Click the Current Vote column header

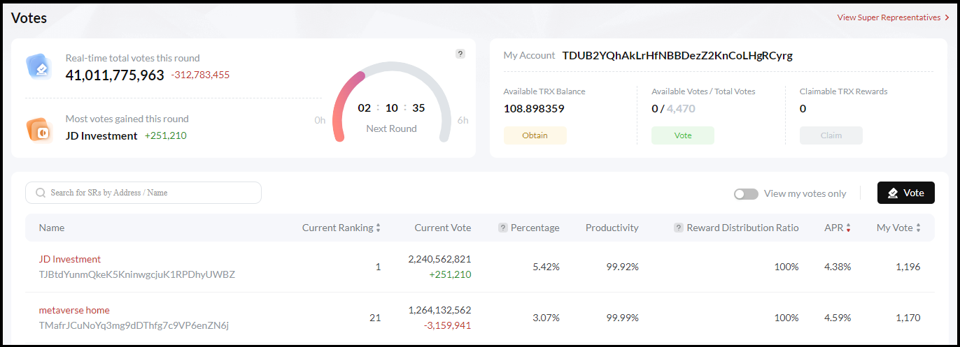(x=443, y=228)
